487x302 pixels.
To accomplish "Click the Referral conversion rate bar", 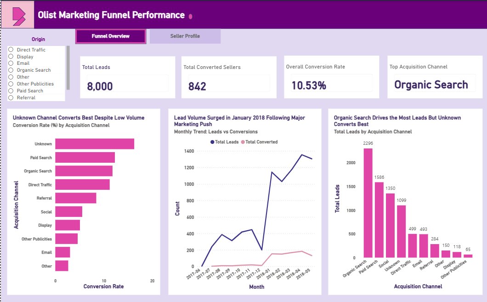I will (x=76, y=198).
